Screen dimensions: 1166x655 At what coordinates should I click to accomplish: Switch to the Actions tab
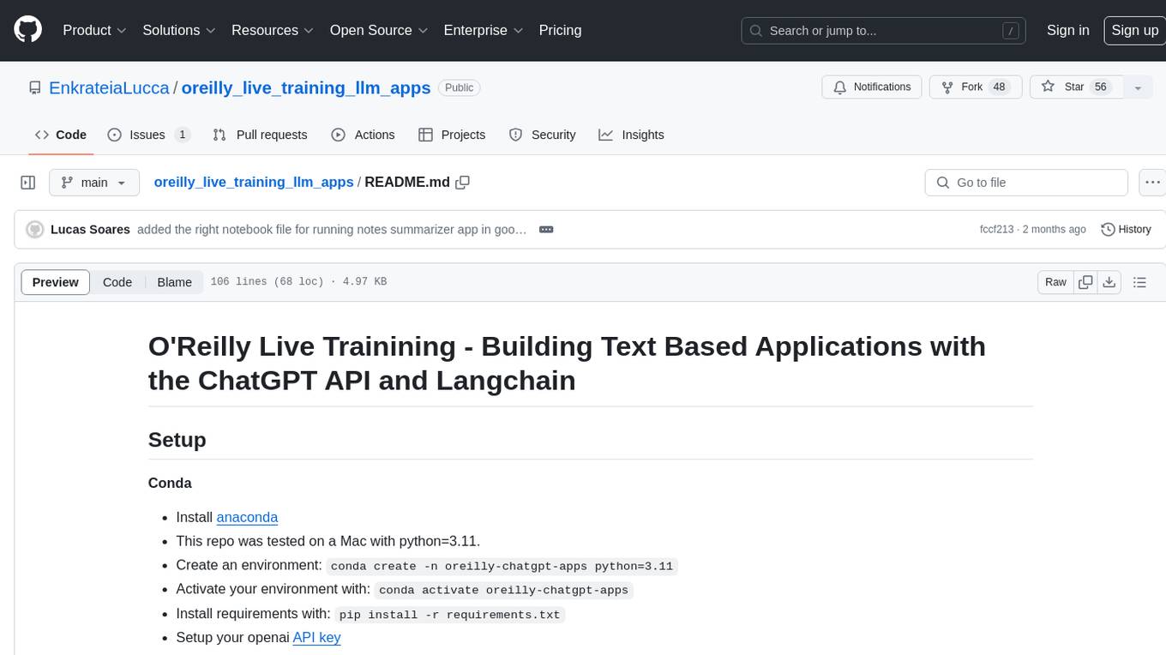click(x=363, y=135)
